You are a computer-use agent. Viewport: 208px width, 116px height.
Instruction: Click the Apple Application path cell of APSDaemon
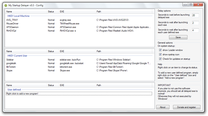(x=124, y=27)
